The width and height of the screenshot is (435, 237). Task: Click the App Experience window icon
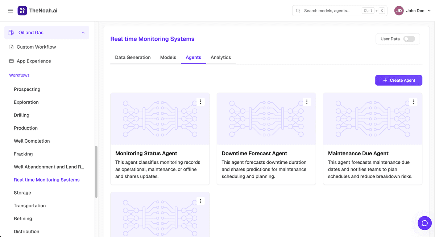(12, 61)
